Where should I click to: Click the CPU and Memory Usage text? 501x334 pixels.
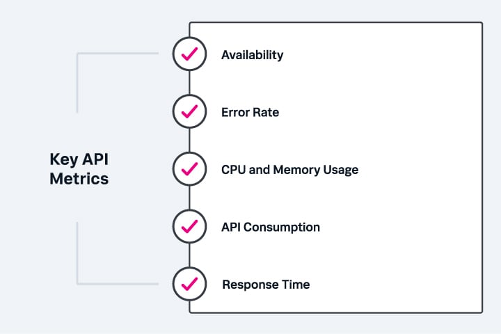click(x=289, y=170)
